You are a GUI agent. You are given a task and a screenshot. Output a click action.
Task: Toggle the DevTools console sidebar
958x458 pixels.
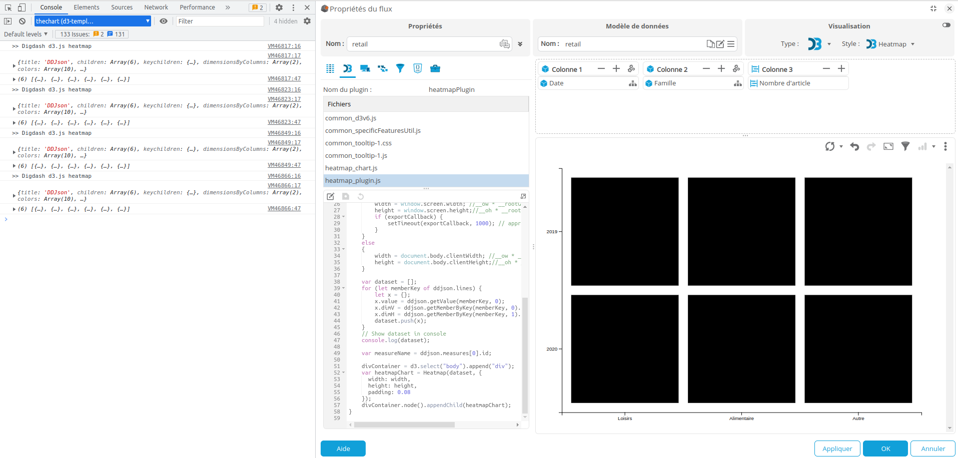[x=8, y=21]
